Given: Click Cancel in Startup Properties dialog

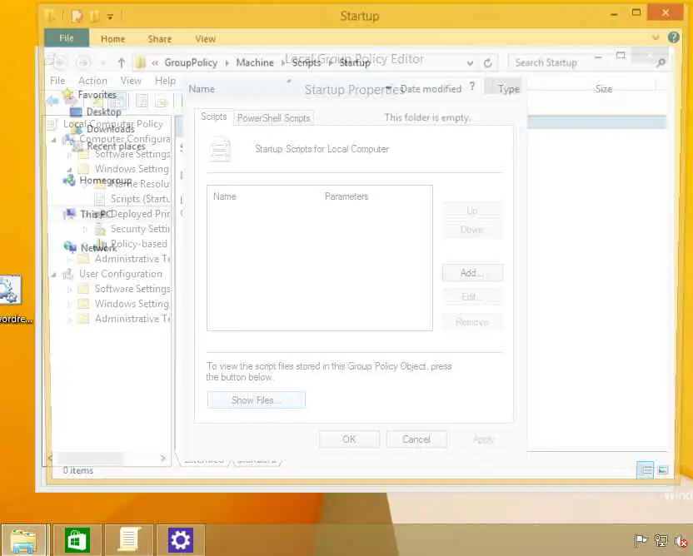Looking at the screenshot, I should pos(416,439).
